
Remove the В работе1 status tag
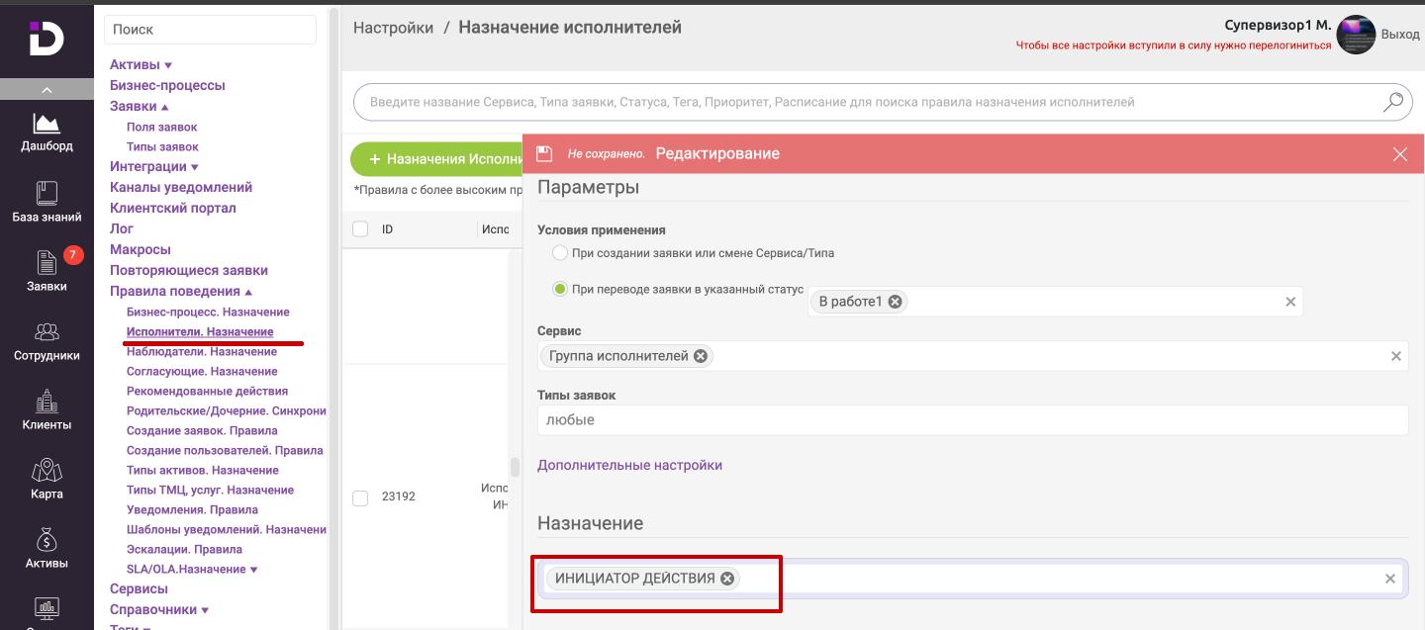tap(895, 302)
